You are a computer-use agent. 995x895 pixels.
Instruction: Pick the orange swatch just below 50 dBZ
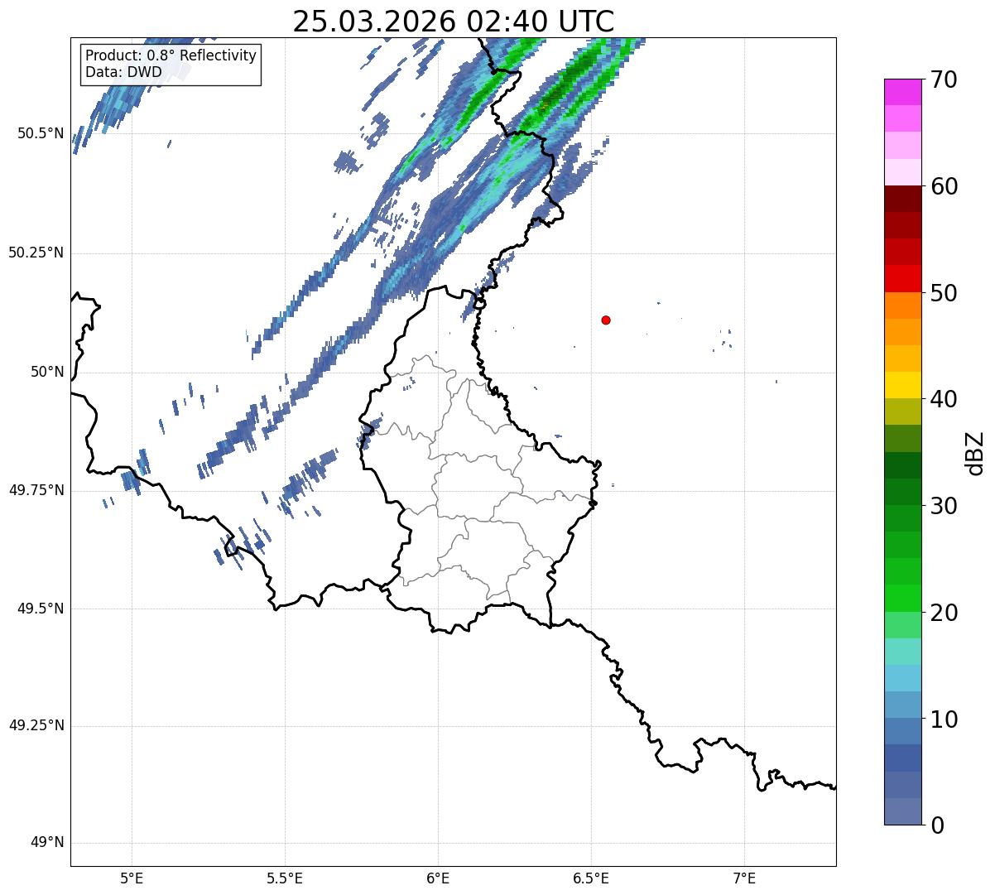903,306
